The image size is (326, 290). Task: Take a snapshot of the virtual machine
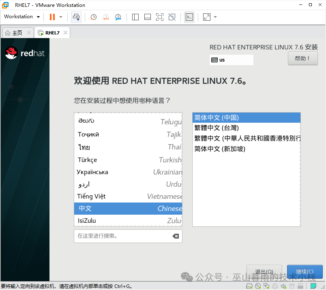pyautogui.click(x=93, y=17)
